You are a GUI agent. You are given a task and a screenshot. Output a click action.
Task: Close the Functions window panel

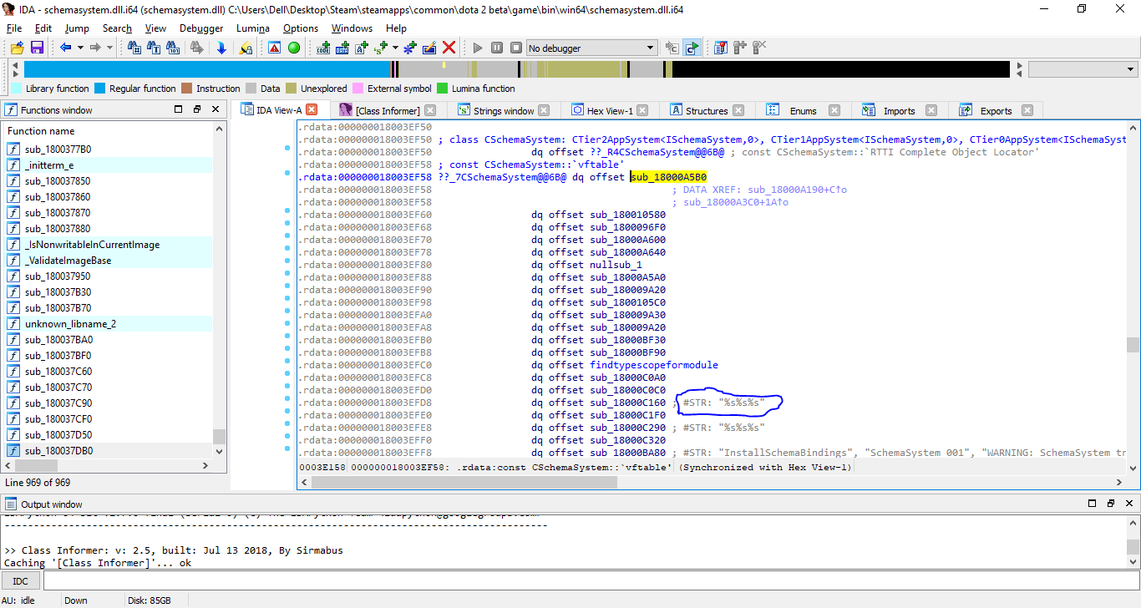pyautogui.click(x=216, y=109)
